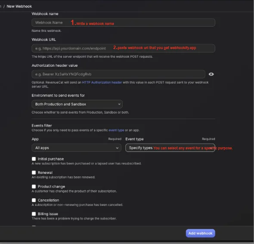Check the Initial purchase checkbox
254x244 pixels.
coord(34,159)
